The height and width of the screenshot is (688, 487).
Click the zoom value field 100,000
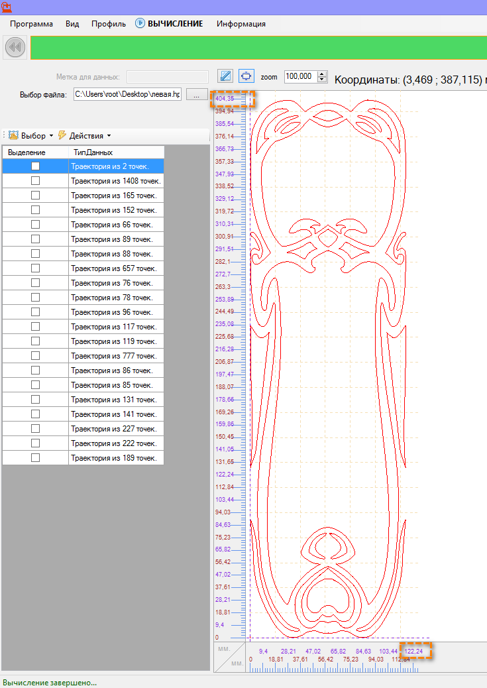click(301, 76)
